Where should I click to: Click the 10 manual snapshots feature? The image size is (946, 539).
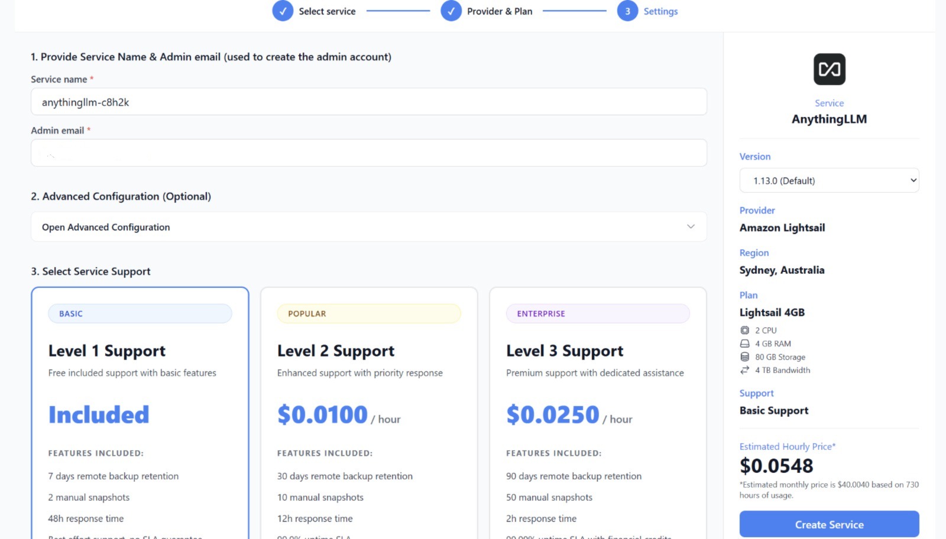(x=320, y=498)
